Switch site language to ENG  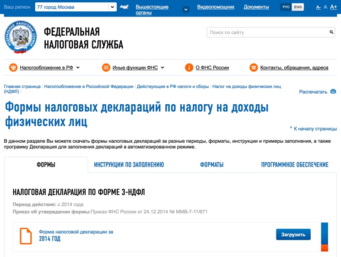pos(298,7)
